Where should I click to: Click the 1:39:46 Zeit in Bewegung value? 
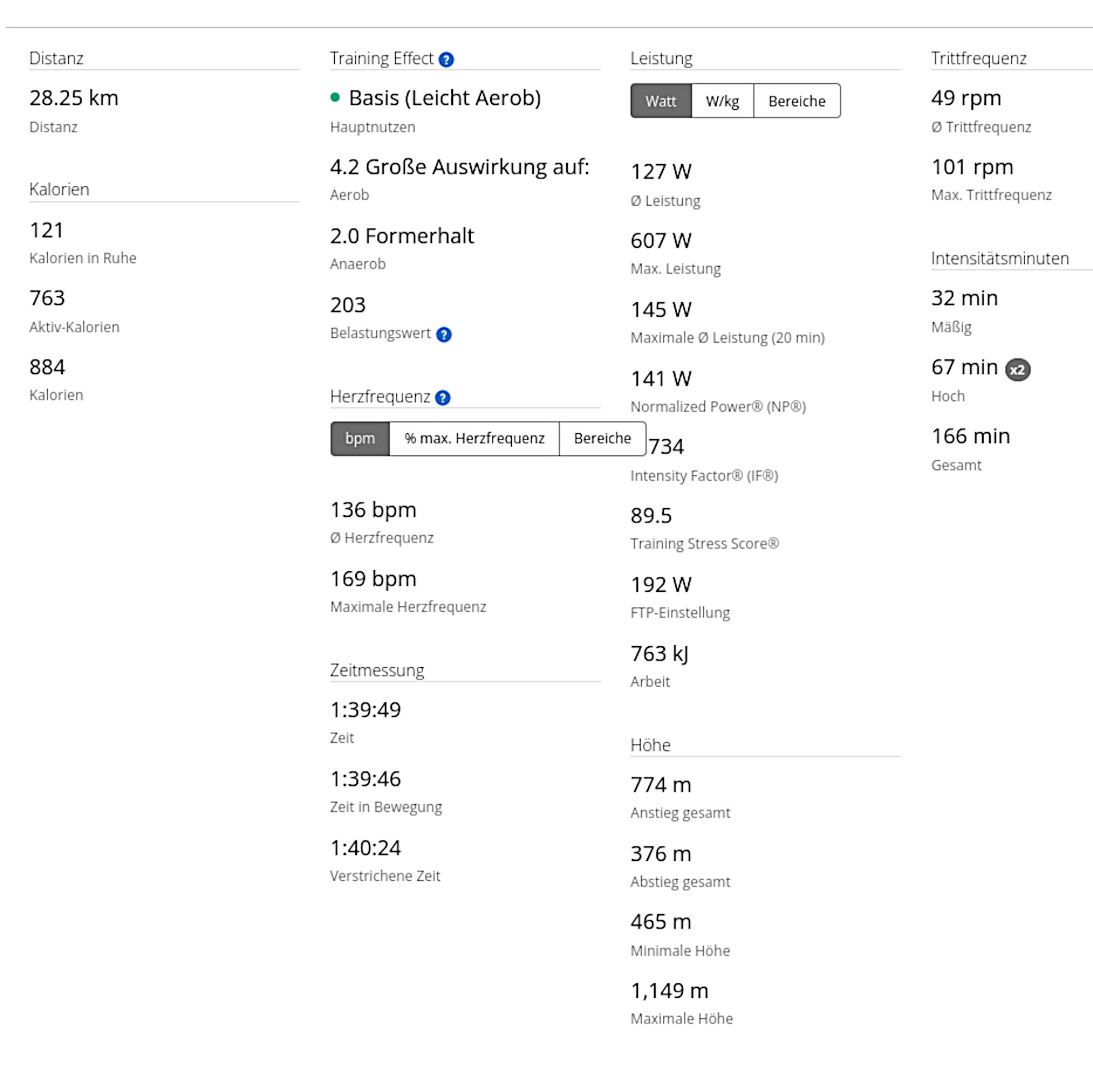coord(365,779)
